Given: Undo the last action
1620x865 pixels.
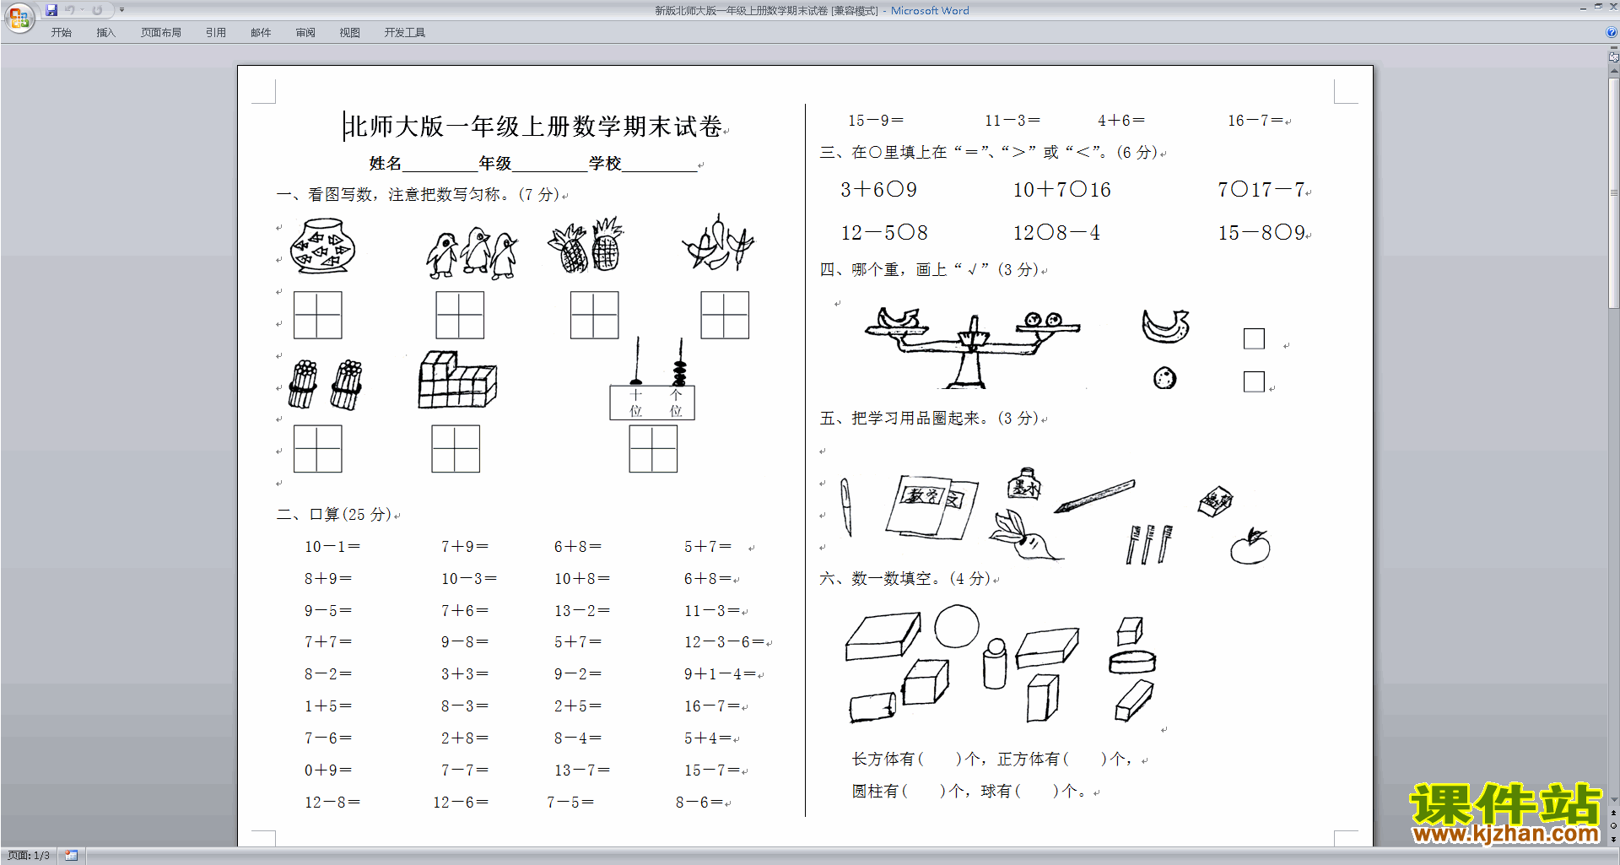Looking at the screenshot, I should click(70, 10).
